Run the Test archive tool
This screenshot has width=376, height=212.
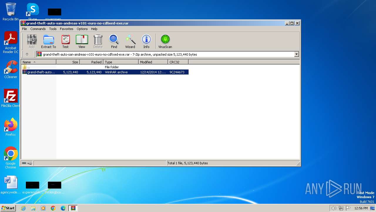click(66, 41)
